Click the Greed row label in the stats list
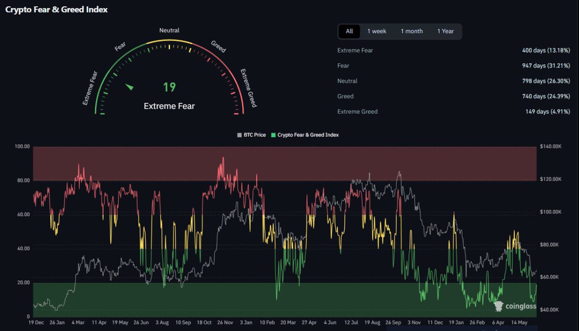579x331 pixels. click(345, 97)
